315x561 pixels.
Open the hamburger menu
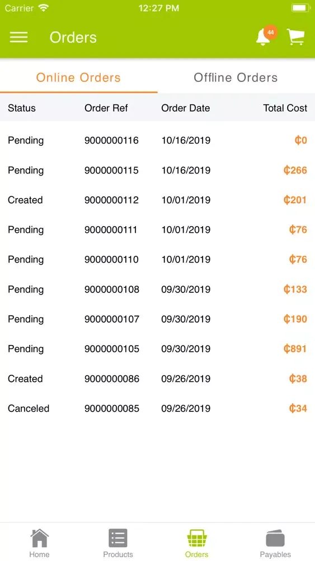18,37
